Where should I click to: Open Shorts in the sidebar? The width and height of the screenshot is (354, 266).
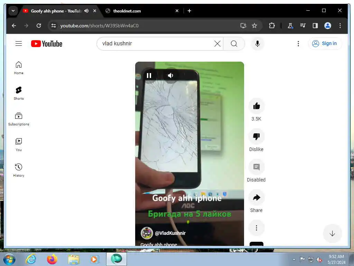coord(19,94)
